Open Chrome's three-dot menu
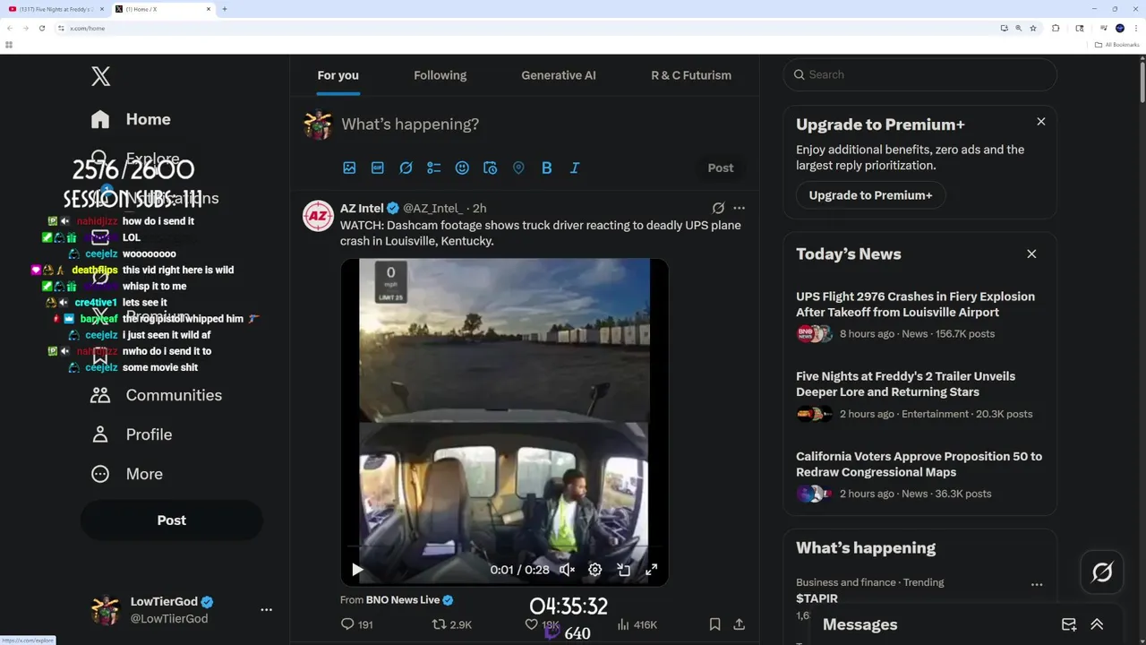 click(x=1136, y=28)
